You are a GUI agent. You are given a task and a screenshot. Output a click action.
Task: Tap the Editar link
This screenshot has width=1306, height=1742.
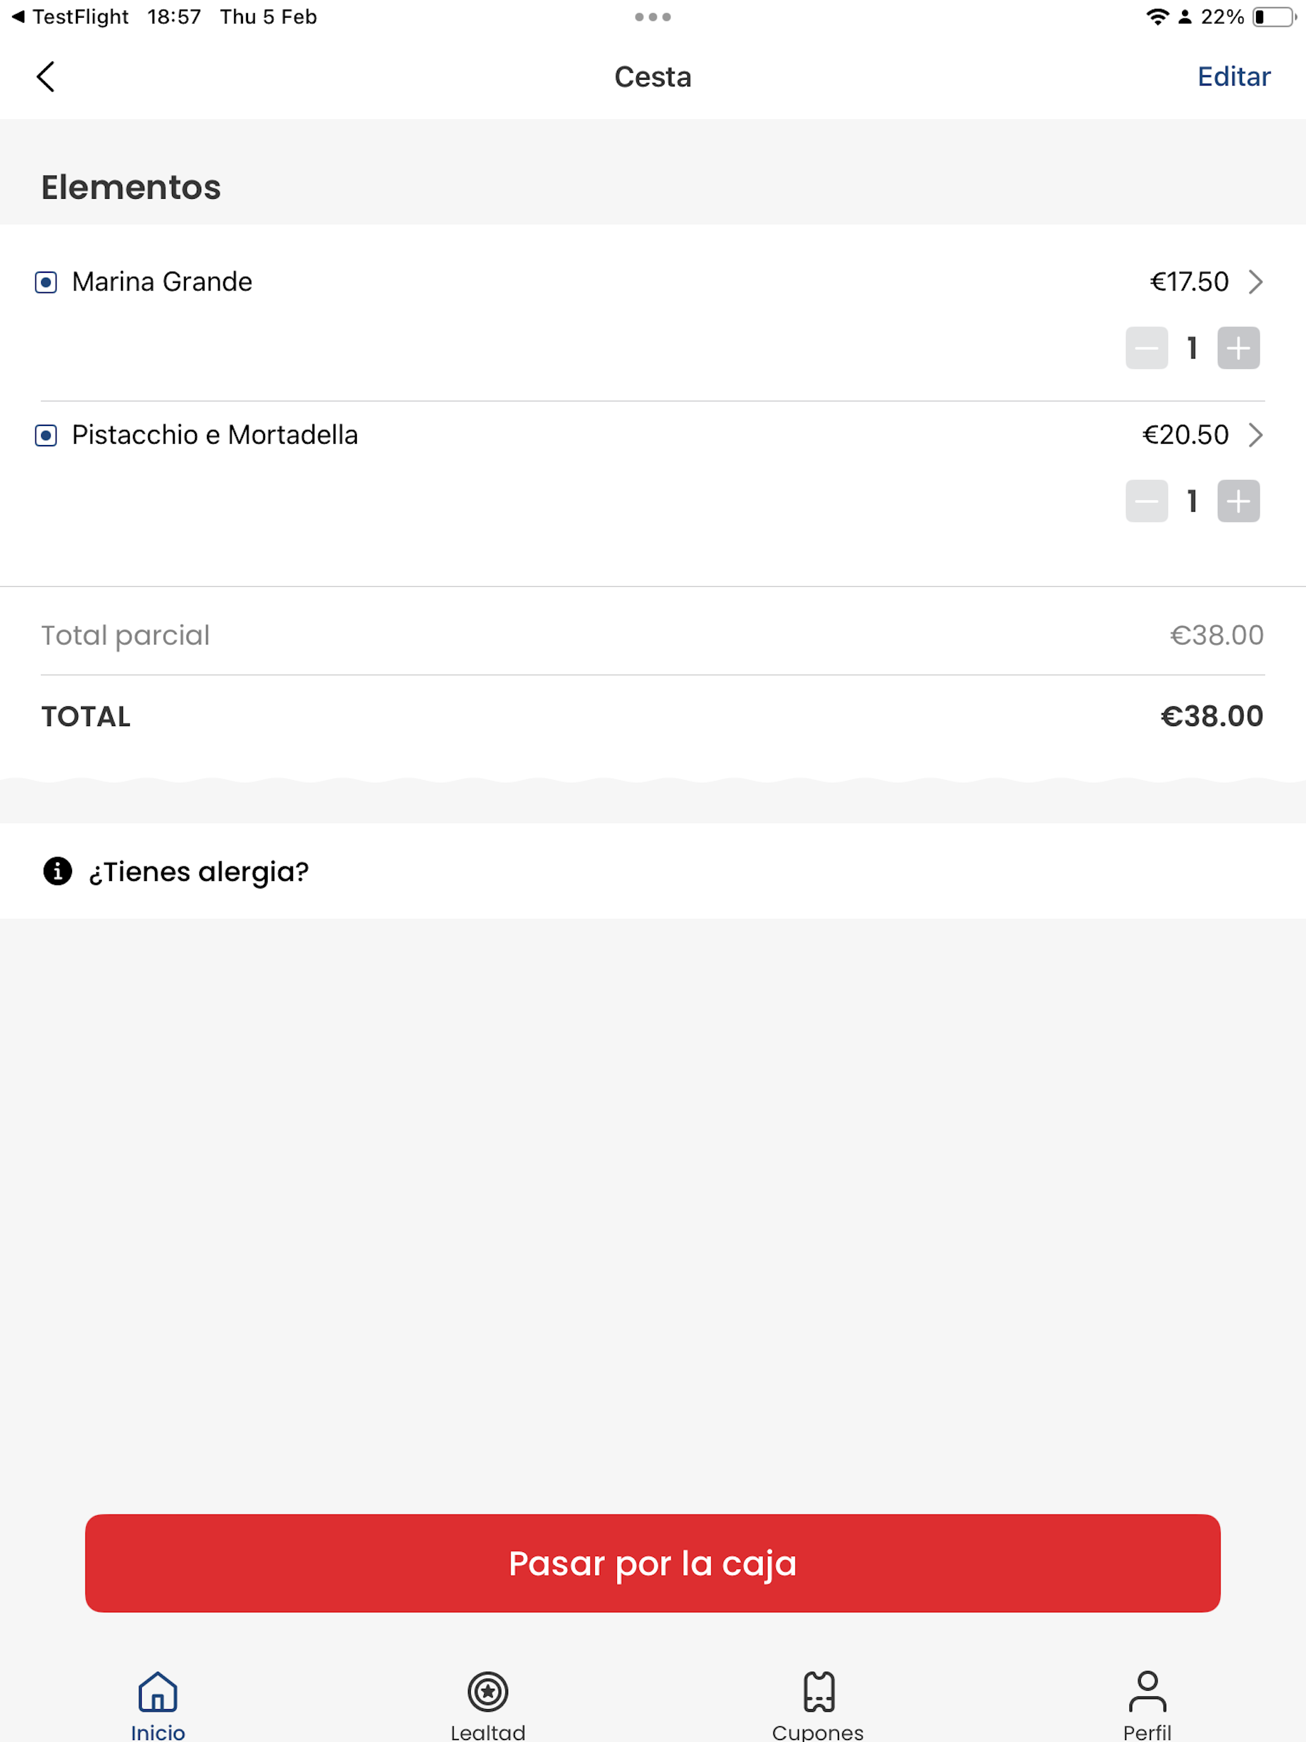[x=1234, y=77]
